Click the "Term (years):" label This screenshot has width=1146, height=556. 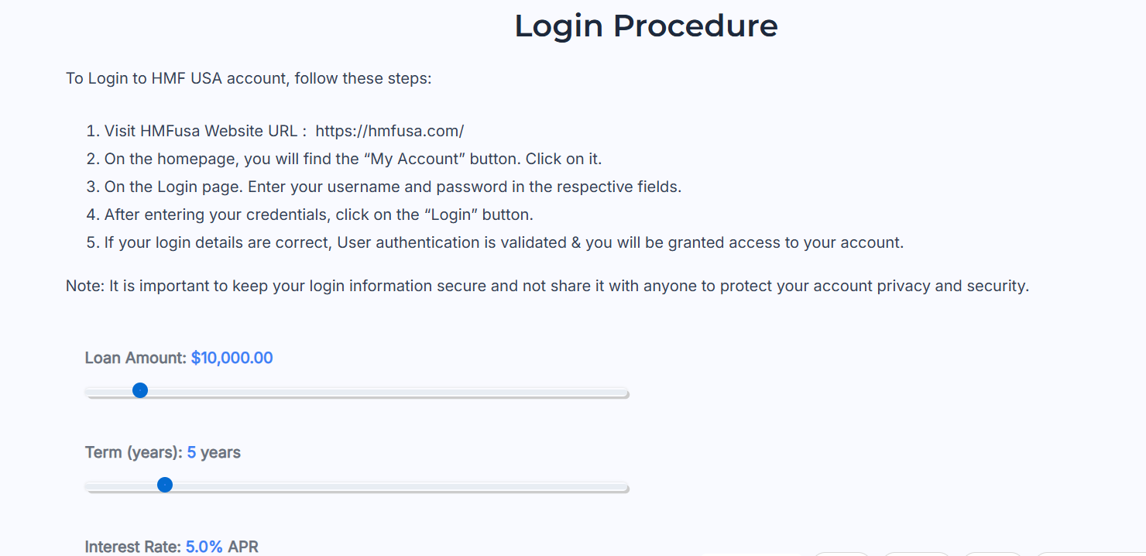(x=133, y=452)
